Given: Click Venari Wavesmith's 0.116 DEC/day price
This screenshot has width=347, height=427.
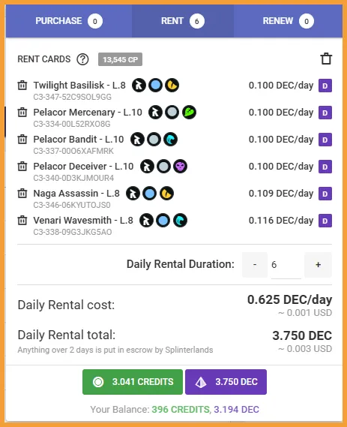Looking at the screenshot, I should pos(281,221).
